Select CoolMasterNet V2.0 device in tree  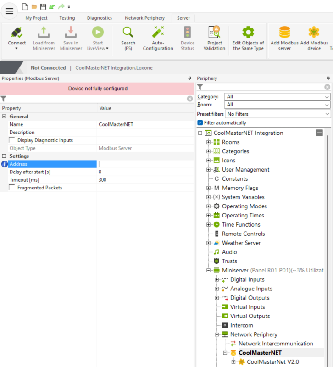[x=272, y=362]
